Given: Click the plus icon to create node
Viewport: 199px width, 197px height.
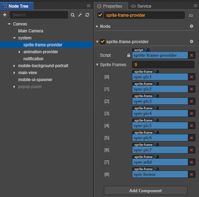Looking at the screenshot, I should coord(5,15).
